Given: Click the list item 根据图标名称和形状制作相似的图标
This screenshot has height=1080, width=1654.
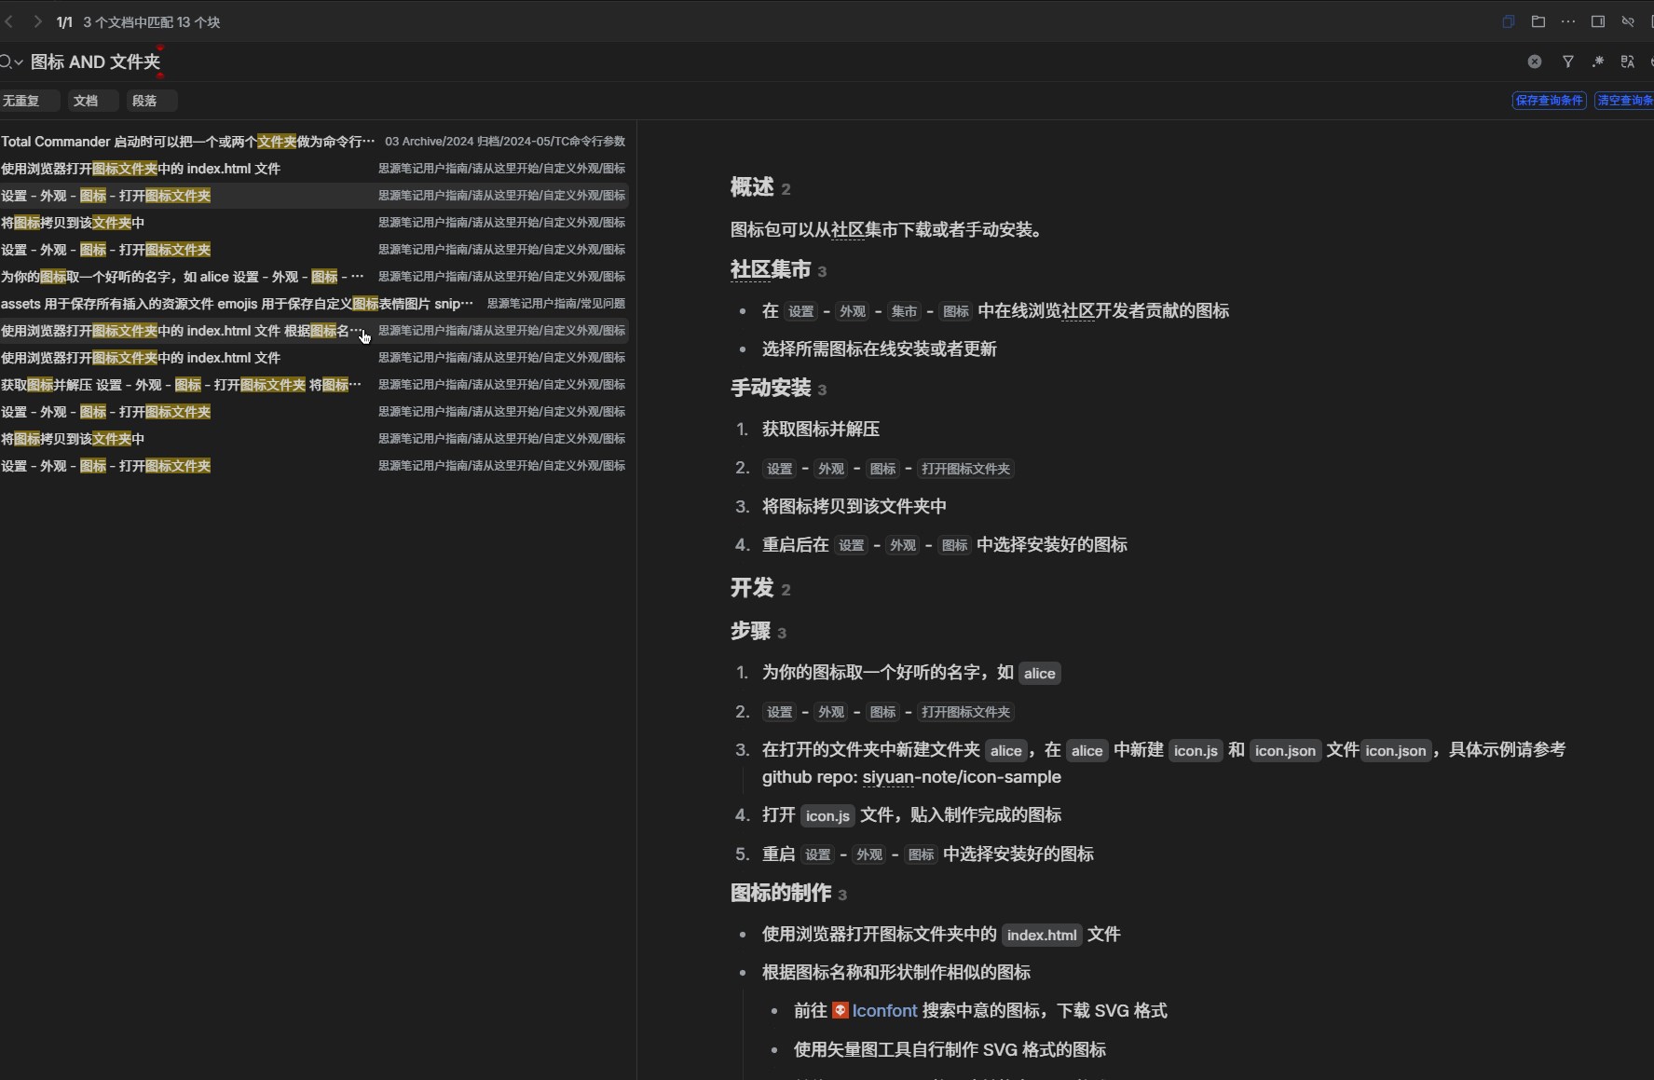Looking at the screenshot, I should point(896,973).
